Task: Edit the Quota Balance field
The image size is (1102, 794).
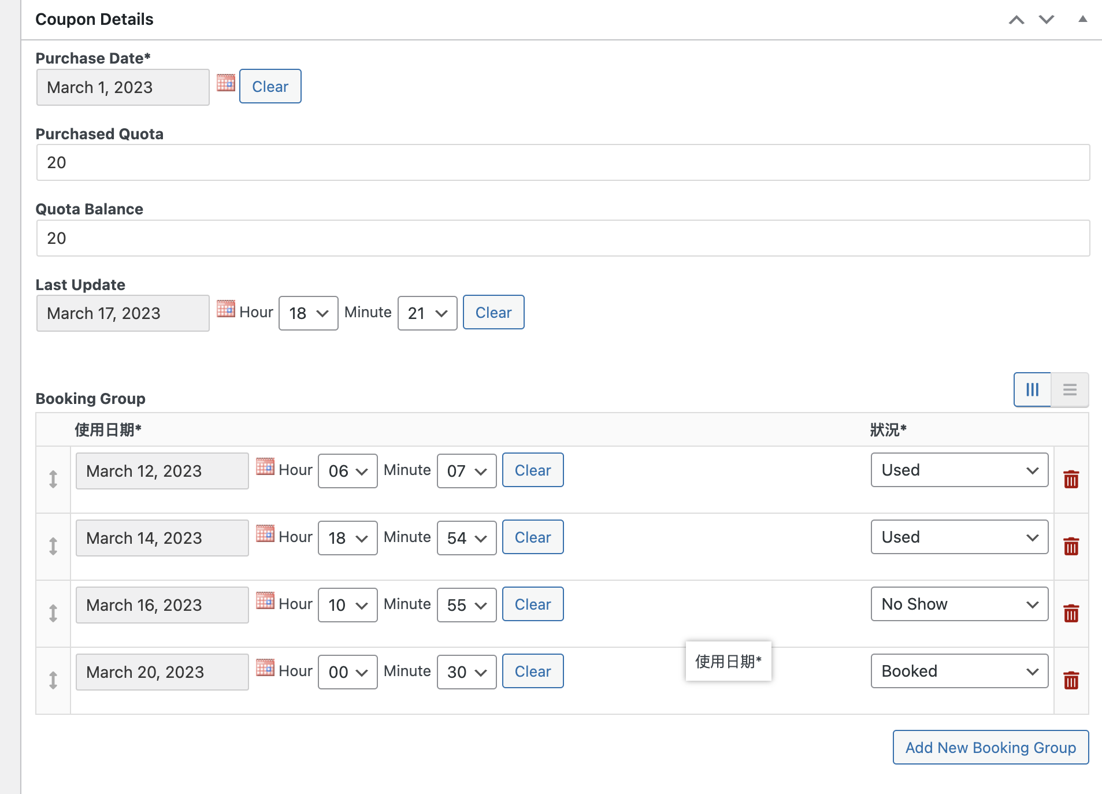Action: (x=563, y=238)
